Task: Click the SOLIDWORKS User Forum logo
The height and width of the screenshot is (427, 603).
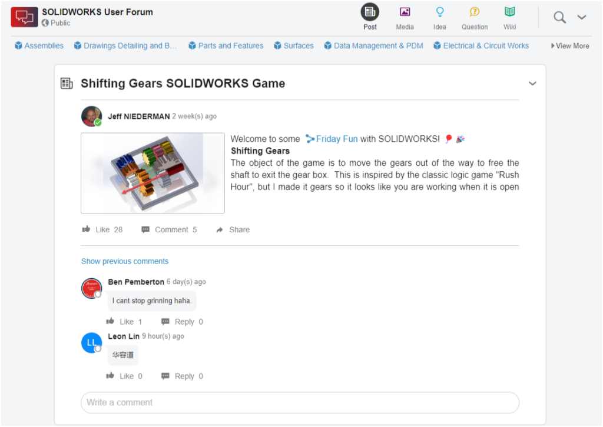Action: 24,16
